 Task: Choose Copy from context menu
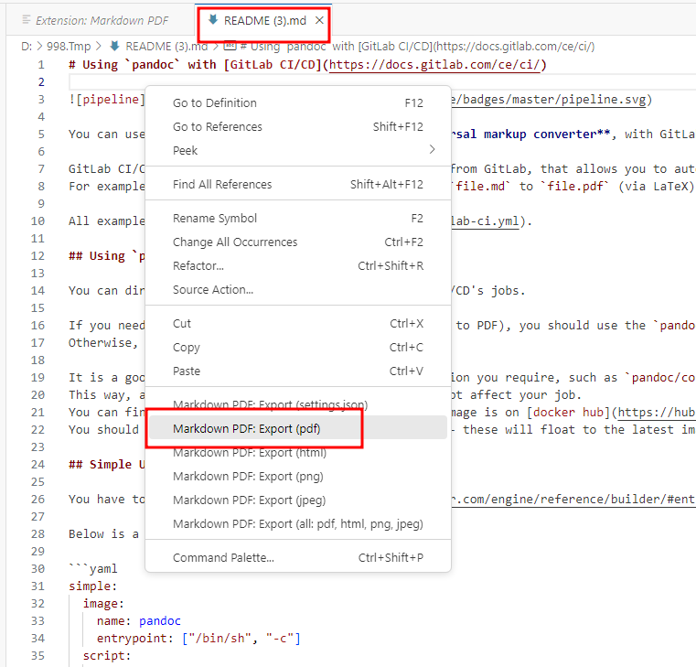coord(298,348)
